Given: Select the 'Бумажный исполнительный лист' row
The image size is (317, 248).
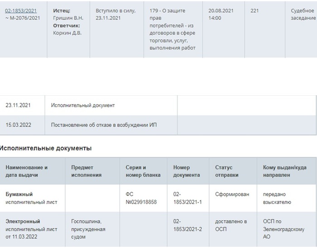Looking at the screenshot, I should click(x=32, y=198).
